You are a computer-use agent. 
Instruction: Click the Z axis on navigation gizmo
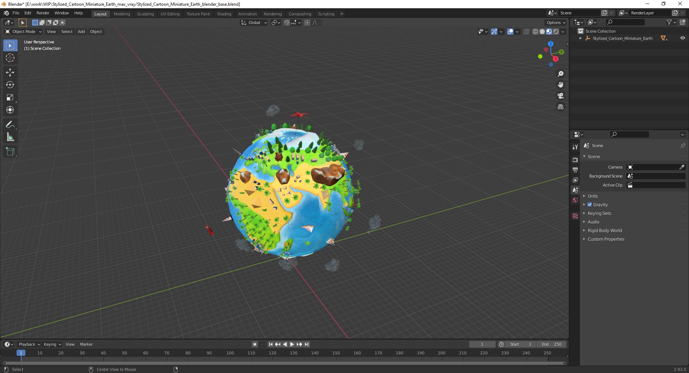coord(550,43)
